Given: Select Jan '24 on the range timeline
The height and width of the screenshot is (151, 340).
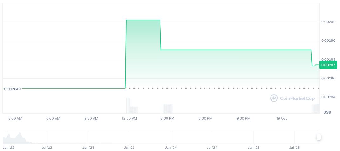Looking at the screenshot, I should (x=171, y=148).
